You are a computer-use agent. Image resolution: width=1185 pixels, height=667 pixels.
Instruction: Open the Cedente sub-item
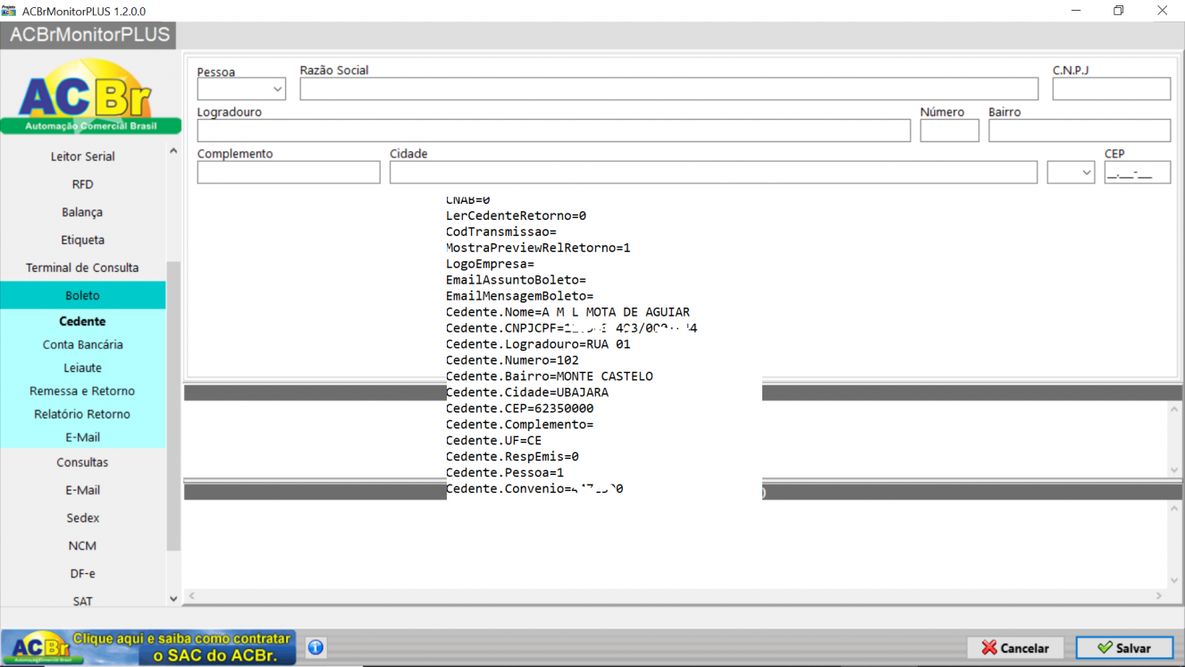[82, 321]
